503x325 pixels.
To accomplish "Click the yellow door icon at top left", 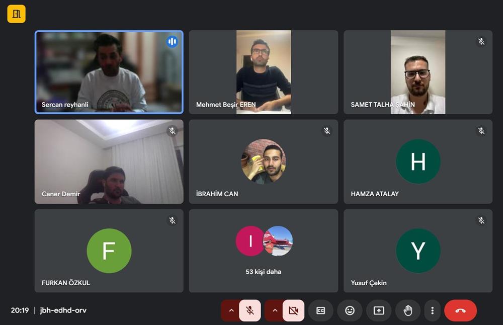I will (x=17, y=14).
